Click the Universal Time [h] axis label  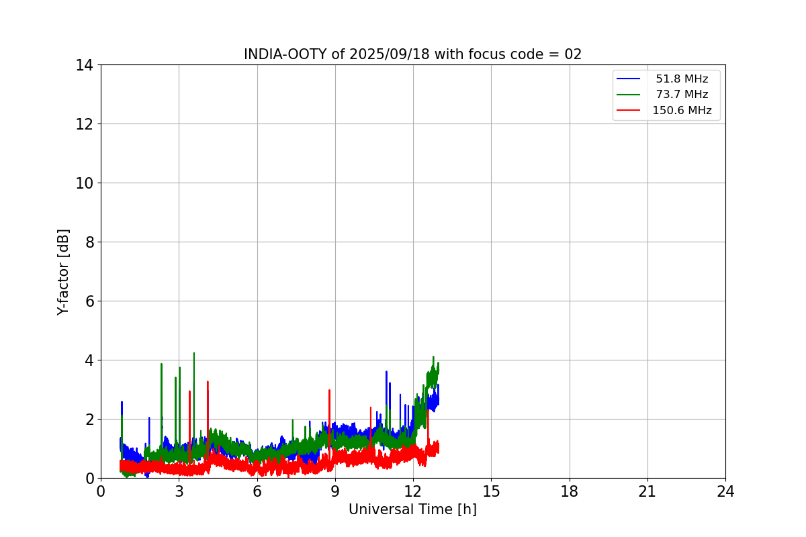(x=412, y=509)
